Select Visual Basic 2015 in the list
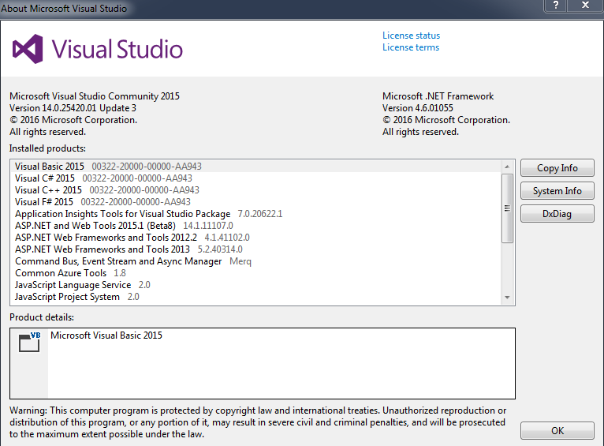Viewport: 604px width, 446px height. click(255, 166)
